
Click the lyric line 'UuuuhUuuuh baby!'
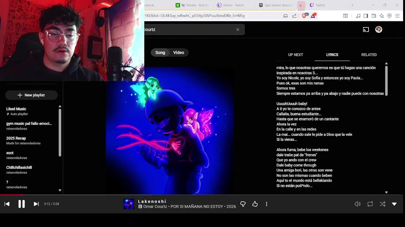tap(292, 104)
